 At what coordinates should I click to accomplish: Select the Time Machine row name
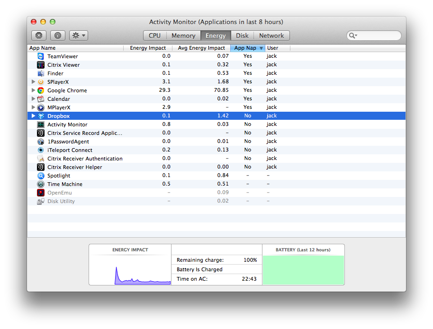point(65,184)
